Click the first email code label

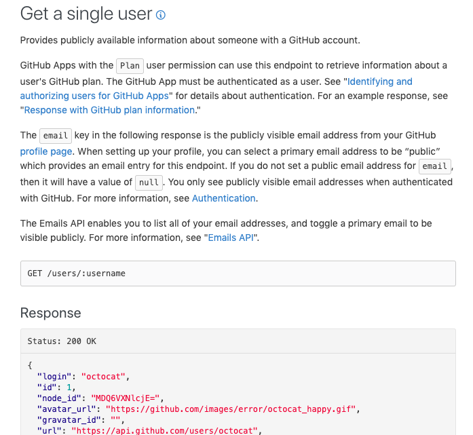click(56, 136)
